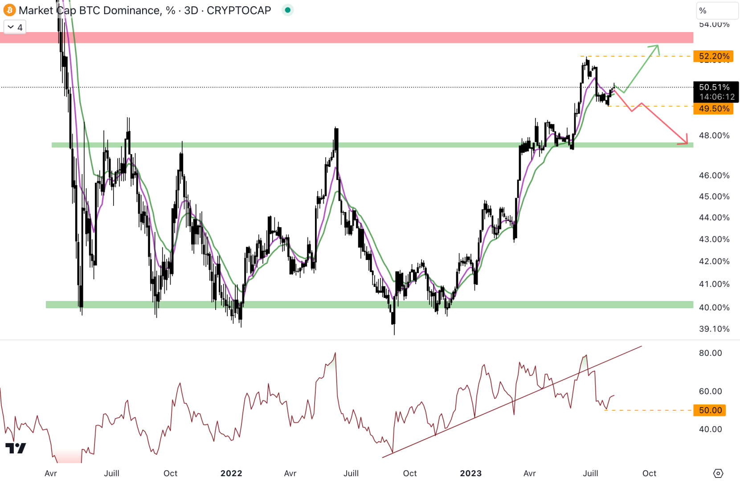Click the 48.00% price axis label
Screen dimensions: 740x481
tap(714, 135)
